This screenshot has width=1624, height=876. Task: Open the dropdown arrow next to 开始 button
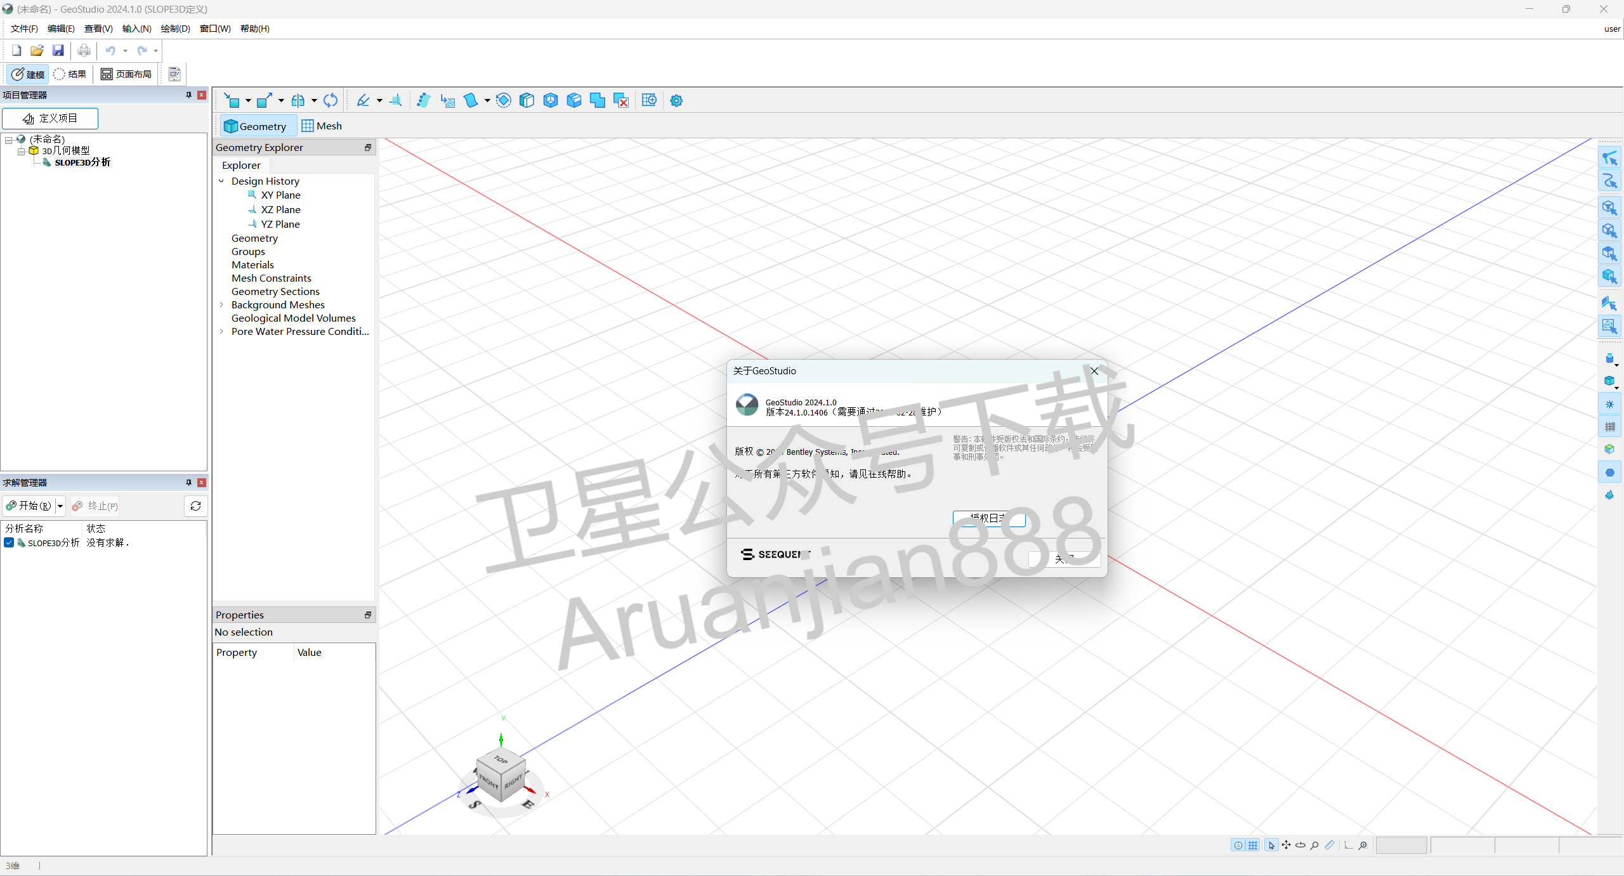click(60, 506)
